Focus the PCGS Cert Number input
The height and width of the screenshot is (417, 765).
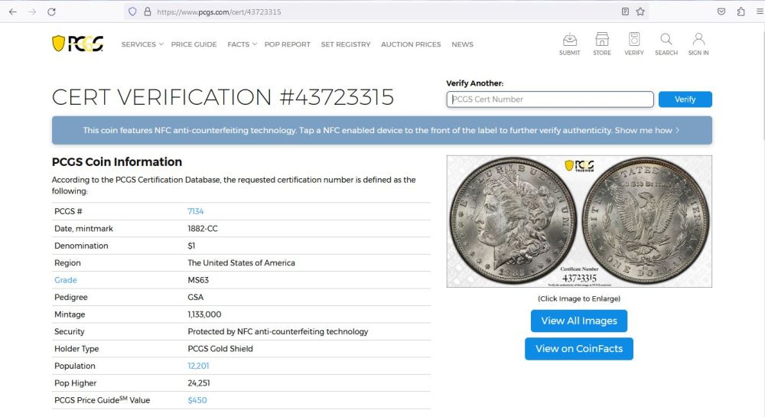click(550, 99)
